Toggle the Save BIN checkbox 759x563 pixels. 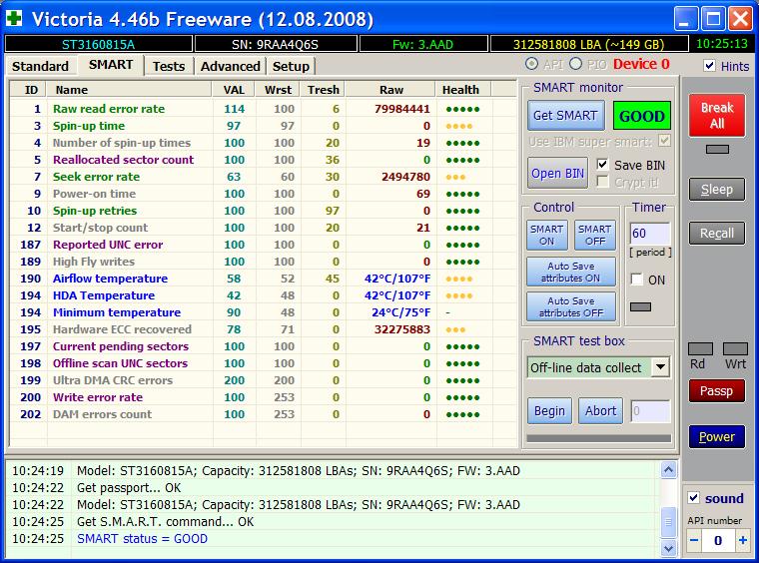602,165
